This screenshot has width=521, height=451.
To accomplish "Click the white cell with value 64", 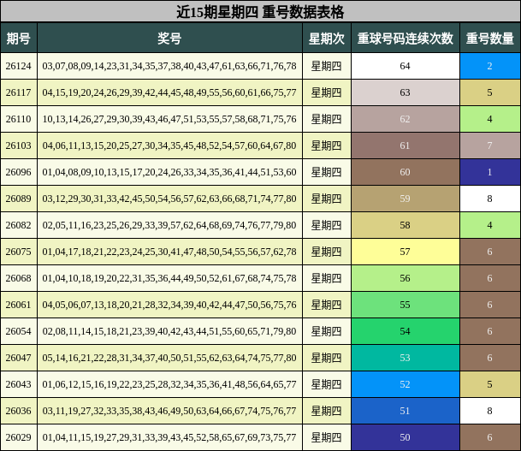I will point(406,66).
